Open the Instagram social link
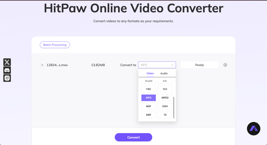This screenshot has width=267, height=145. pos(7,78)
